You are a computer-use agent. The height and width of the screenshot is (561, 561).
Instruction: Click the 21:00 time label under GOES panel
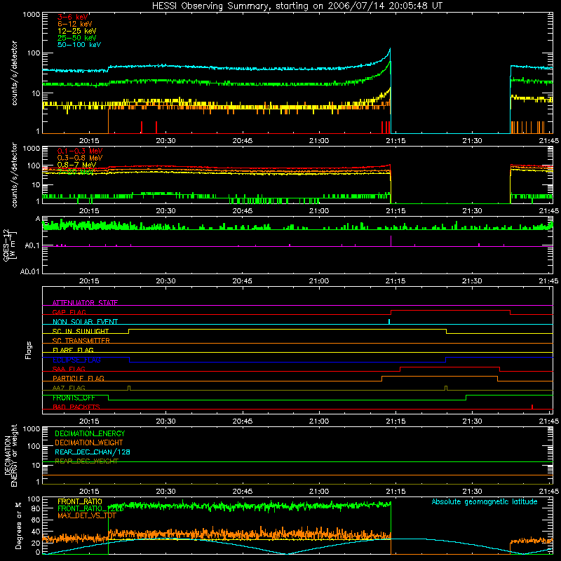tap(319, 281)
